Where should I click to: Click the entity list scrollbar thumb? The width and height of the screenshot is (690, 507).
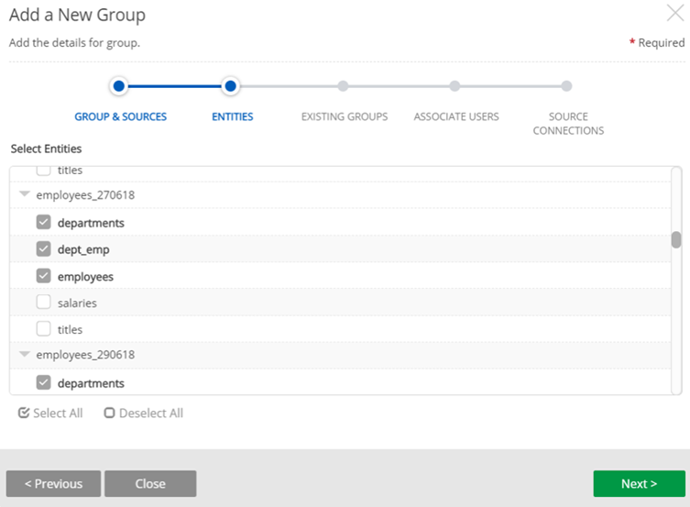coord(676,239)
